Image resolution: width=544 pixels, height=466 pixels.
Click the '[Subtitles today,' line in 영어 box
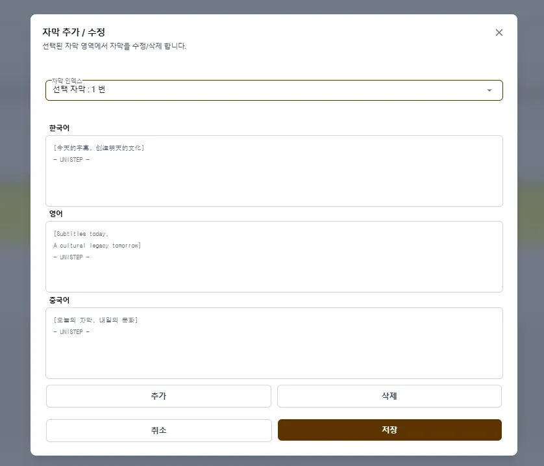(81, 234)
